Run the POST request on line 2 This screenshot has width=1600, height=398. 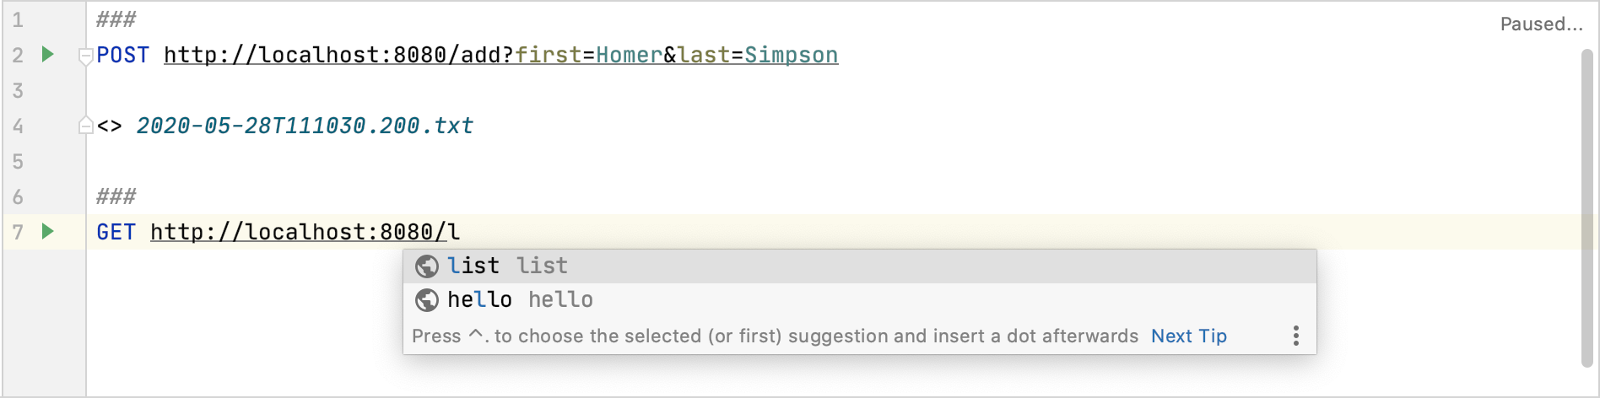click(x=48, y=55)
